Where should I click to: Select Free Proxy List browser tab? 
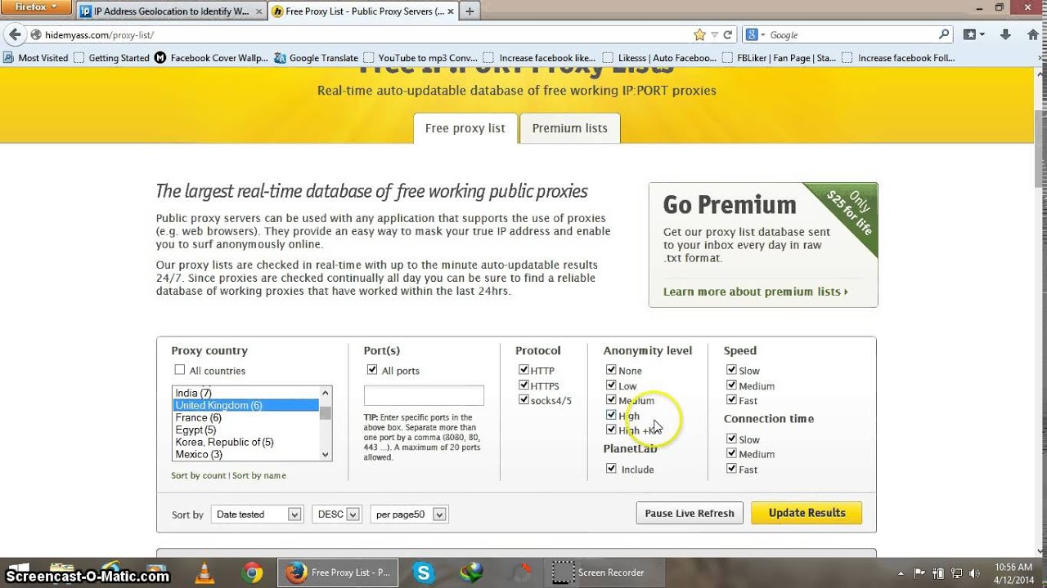pyautogui.click(x=364, y=11)
